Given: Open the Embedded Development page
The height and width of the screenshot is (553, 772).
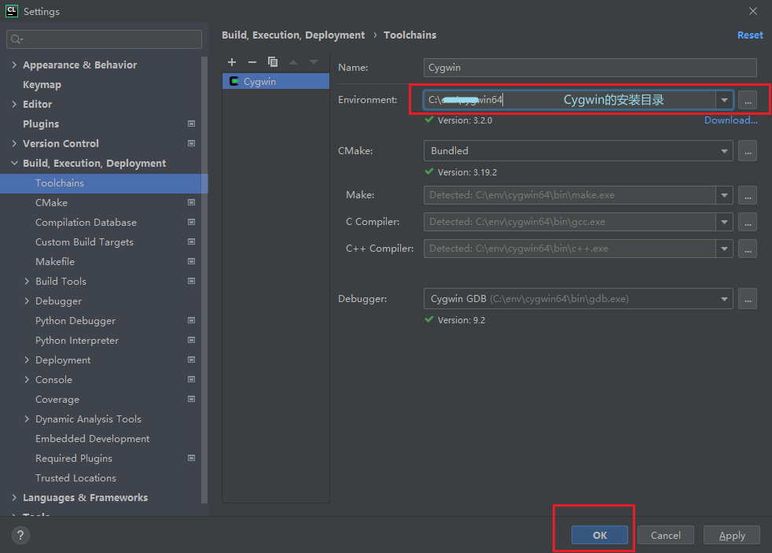Looking at the screenshot, I should point(92,439).
